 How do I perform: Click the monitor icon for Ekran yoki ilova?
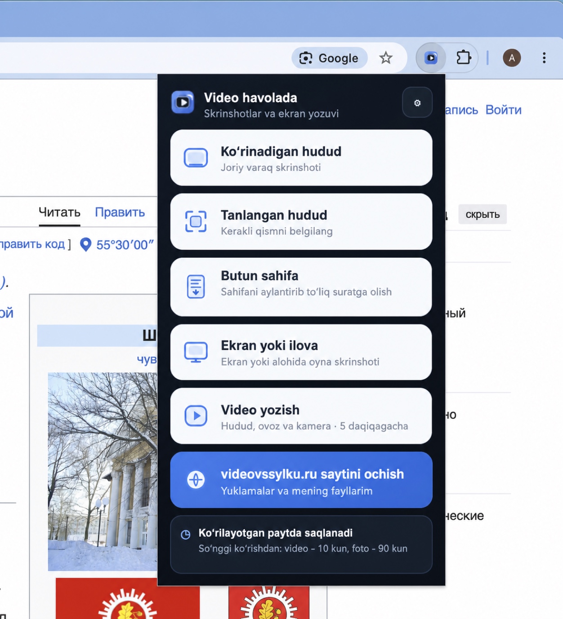196,352
